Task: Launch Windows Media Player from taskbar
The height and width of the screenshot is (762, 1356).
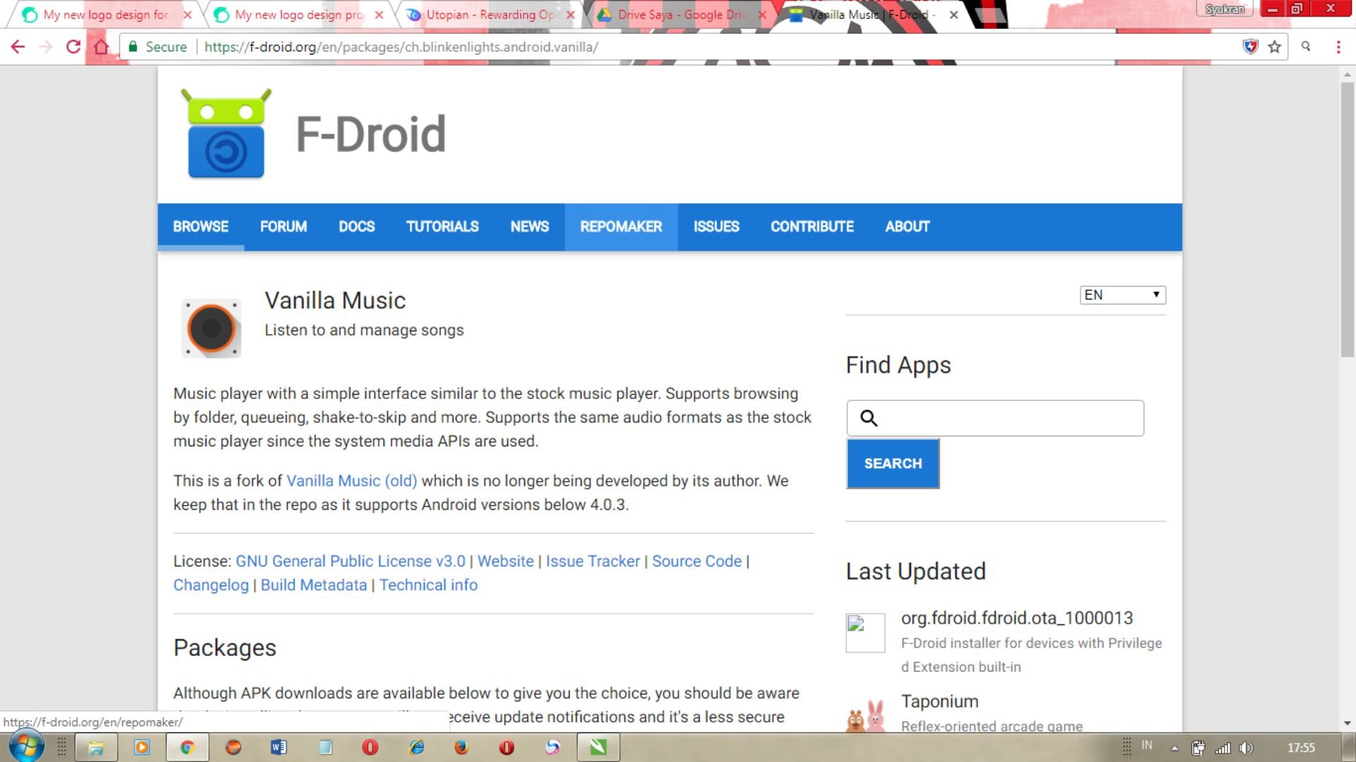Action: 142,747
